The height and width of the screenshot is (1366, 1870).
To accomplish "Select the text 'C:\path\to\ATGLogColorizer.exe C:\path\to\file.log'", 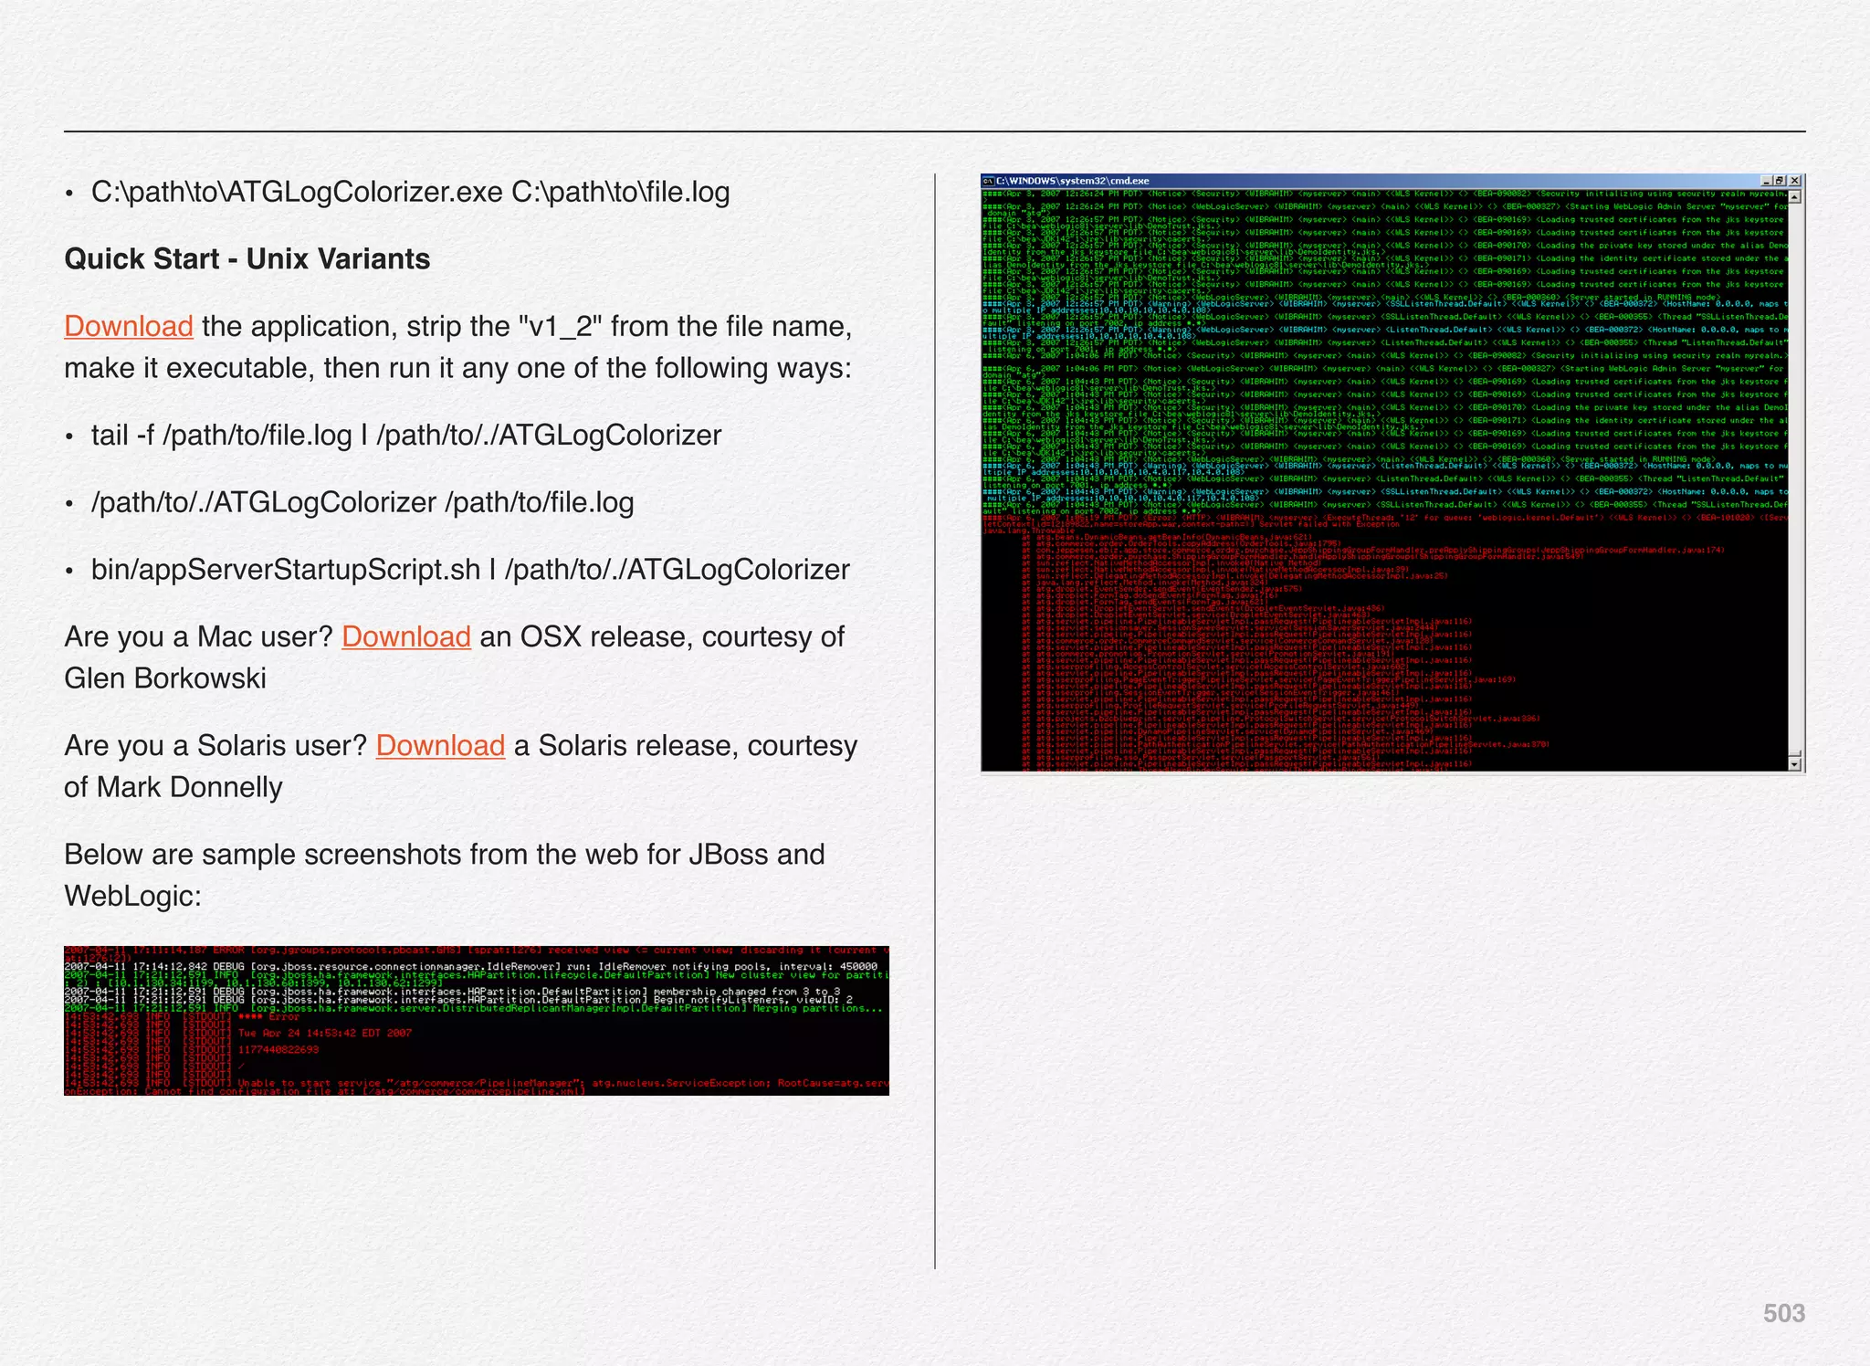I will coord(411,193).
